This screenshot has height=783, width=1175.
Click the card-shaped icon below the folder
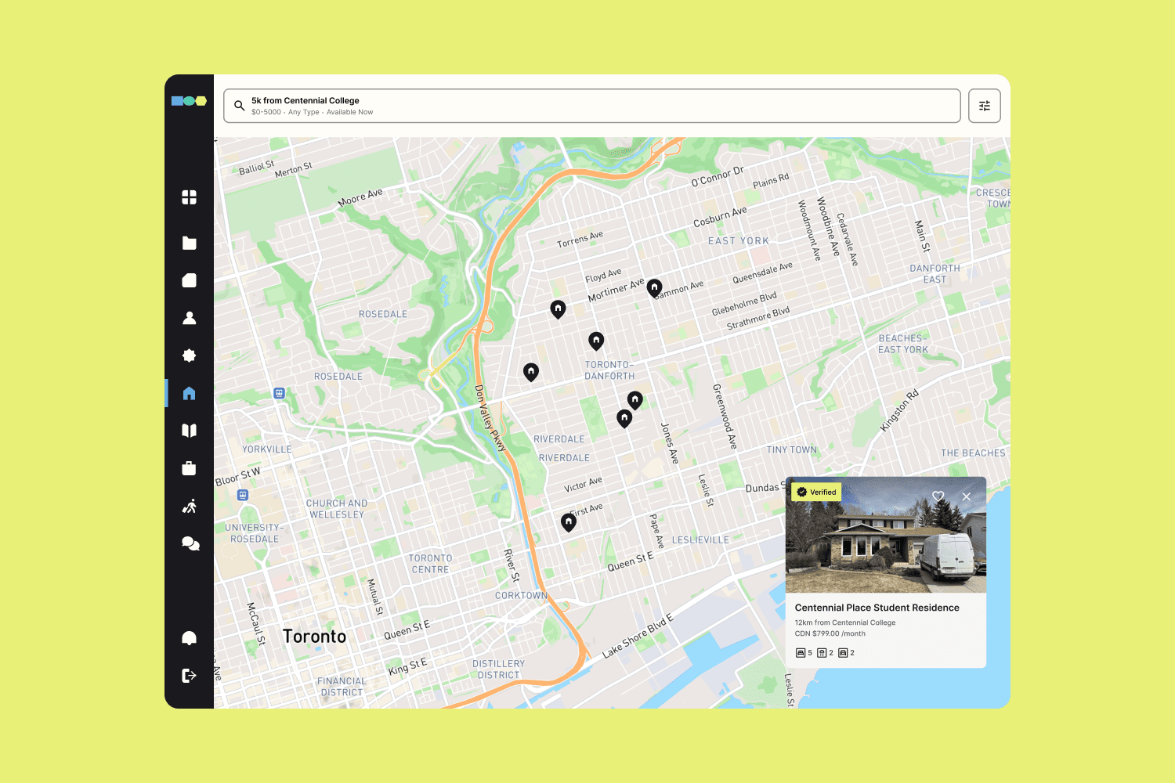(x=189, y=280)
